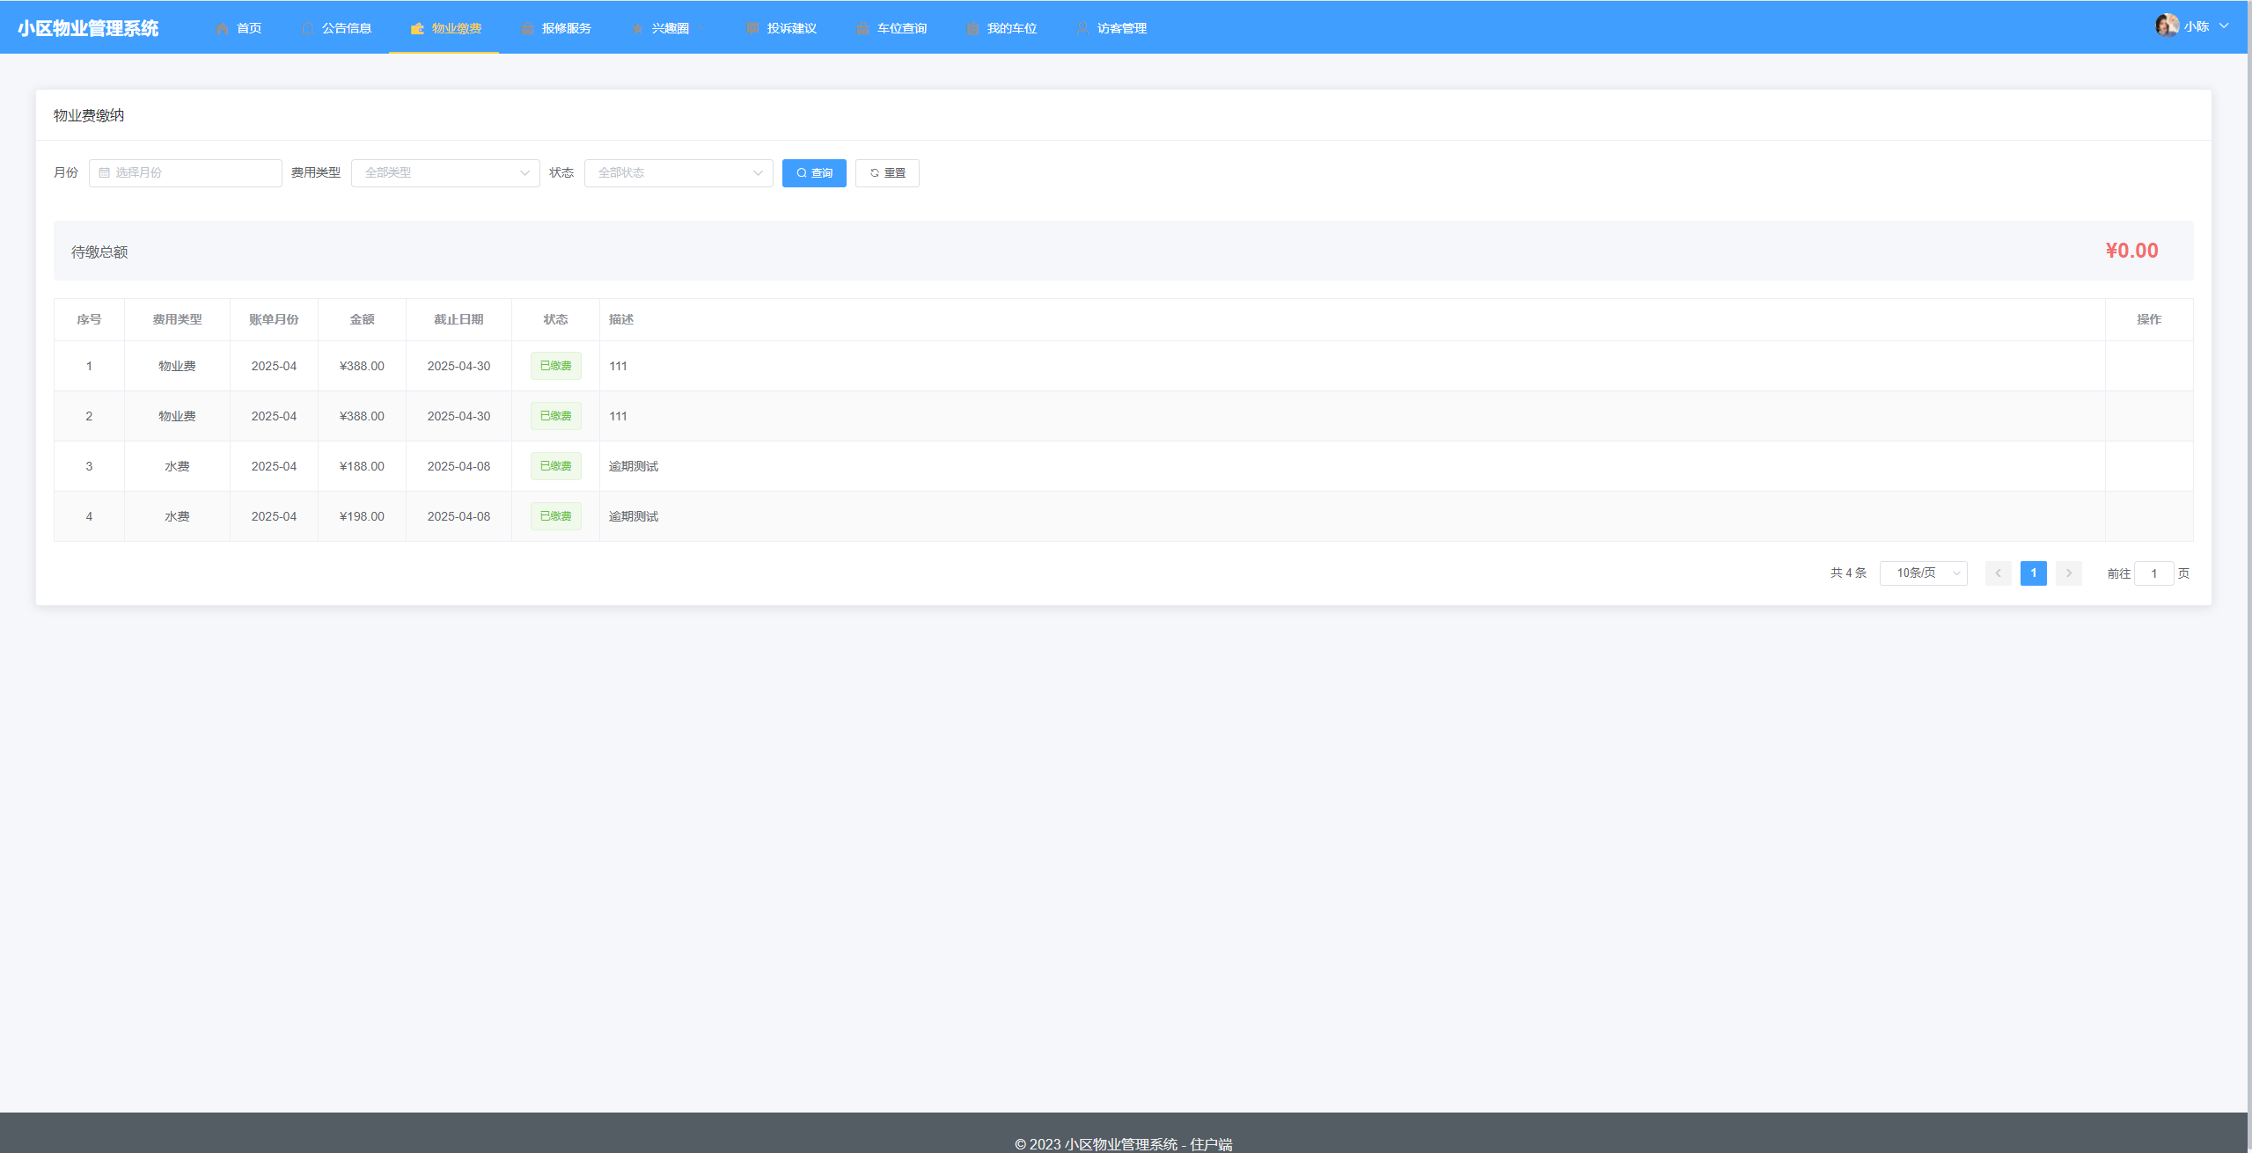Expand the 小陈 user menu arrow
The image size is (2252, 1153).
click(x=2224, y=26)
